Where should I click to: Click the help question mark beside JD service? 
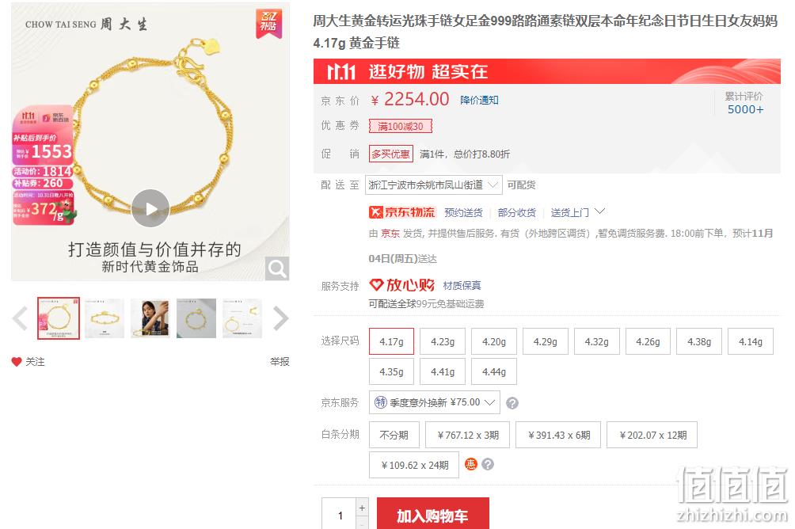coord(512,403)
